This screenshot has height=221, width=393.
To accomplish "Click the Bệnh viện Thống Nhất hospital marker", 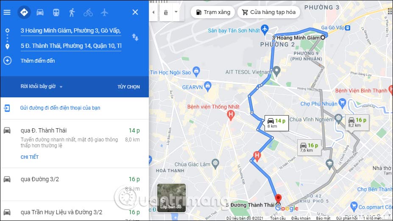I will click(x=231, y=115).
